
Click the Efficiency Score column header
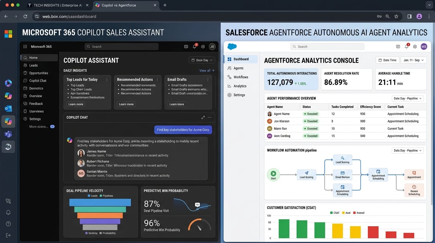point(371,107)
